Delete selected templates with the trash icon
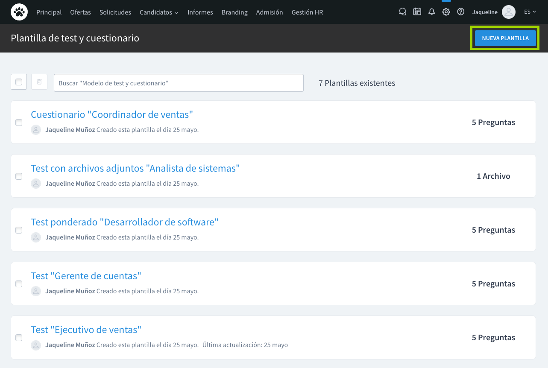This screenshot has width=548, height=368. click(x=39, y=82)
